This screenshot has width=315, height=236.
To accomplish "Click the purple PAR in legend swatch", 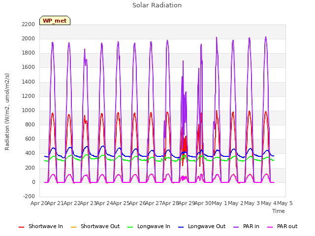I will (x=236, y=227).
